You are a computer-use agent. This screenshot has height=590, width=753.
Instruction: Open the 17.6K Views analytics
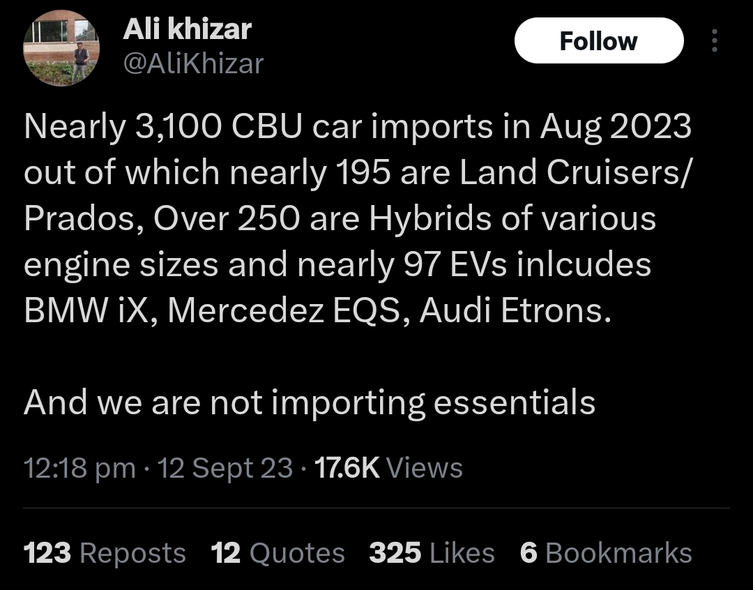pyautogui.click(x=388, y=468)
